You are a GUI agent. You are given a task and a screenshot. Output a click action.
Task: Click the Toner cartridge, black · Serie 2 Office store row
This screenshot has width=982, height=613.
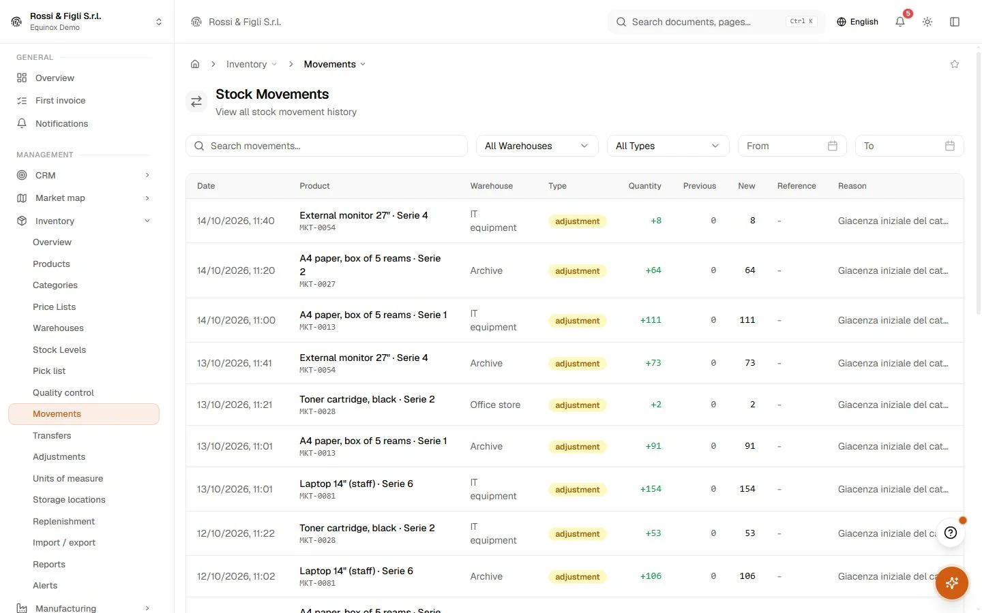pyautogui.click(x=574, y=405)
